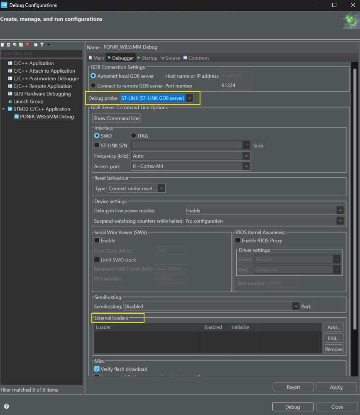
Task: Open the filter launch configurations icon
Action: pyautogui.click(x=42, y=44)
